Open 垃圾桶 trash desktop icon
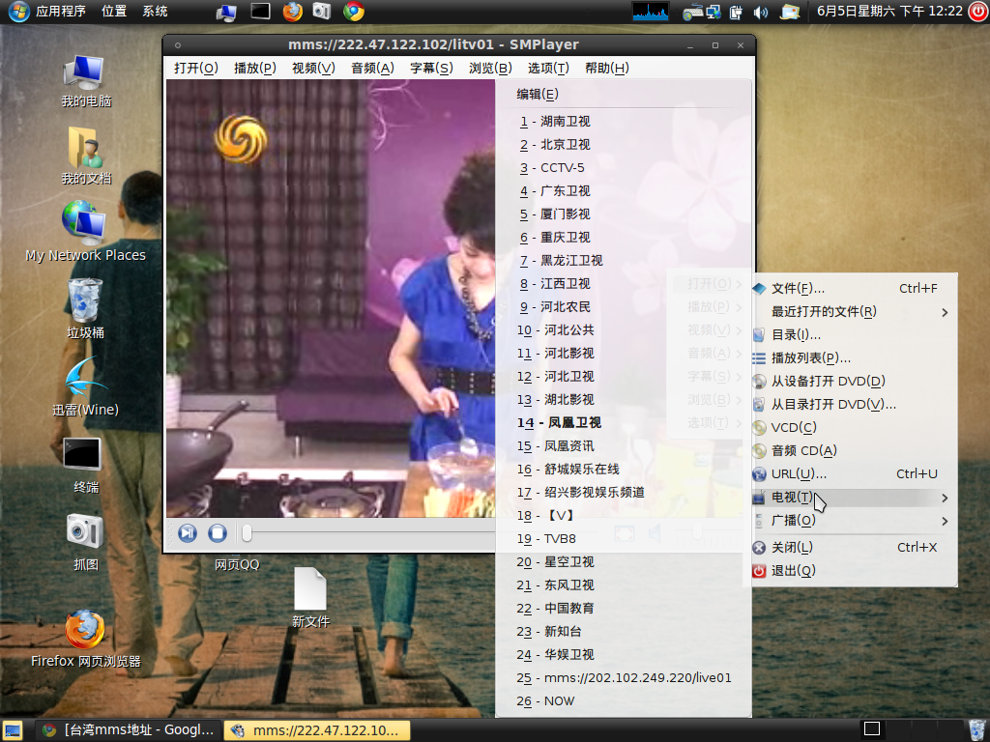Image resolution: width=990 pixels, height=742 pixels. pyautogui.click(x=85, y=309)
